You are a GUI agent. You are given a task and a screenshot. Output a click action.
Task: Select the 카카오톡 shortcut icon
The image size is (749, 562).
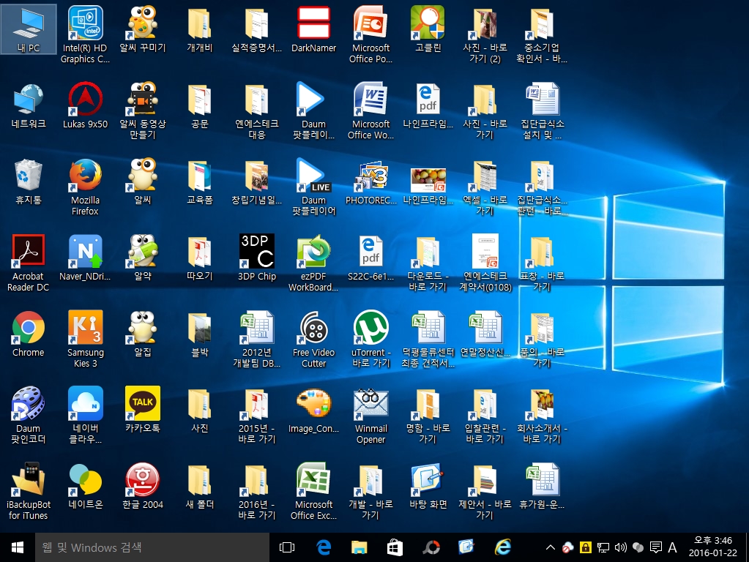point(142,410)
